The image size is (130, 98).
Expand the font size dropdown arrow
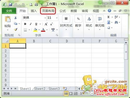tap(57, 18)
